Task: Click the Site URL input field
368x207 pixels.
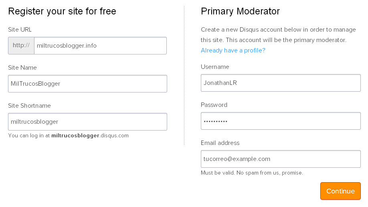Action: point(100,46)
